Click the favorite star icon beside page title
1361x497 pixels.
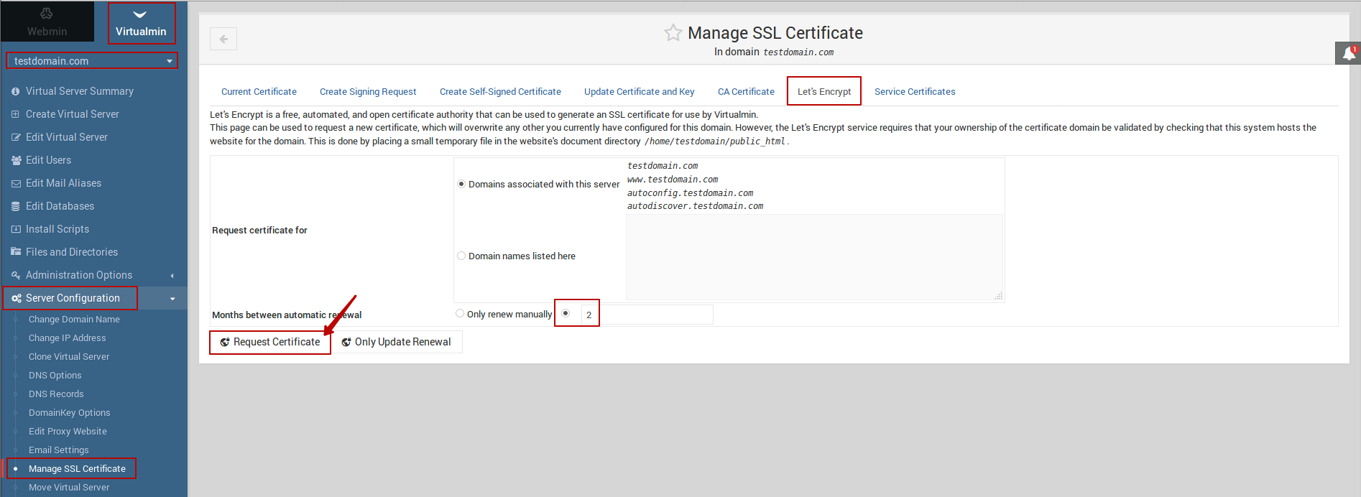click(x=673, y=33)
